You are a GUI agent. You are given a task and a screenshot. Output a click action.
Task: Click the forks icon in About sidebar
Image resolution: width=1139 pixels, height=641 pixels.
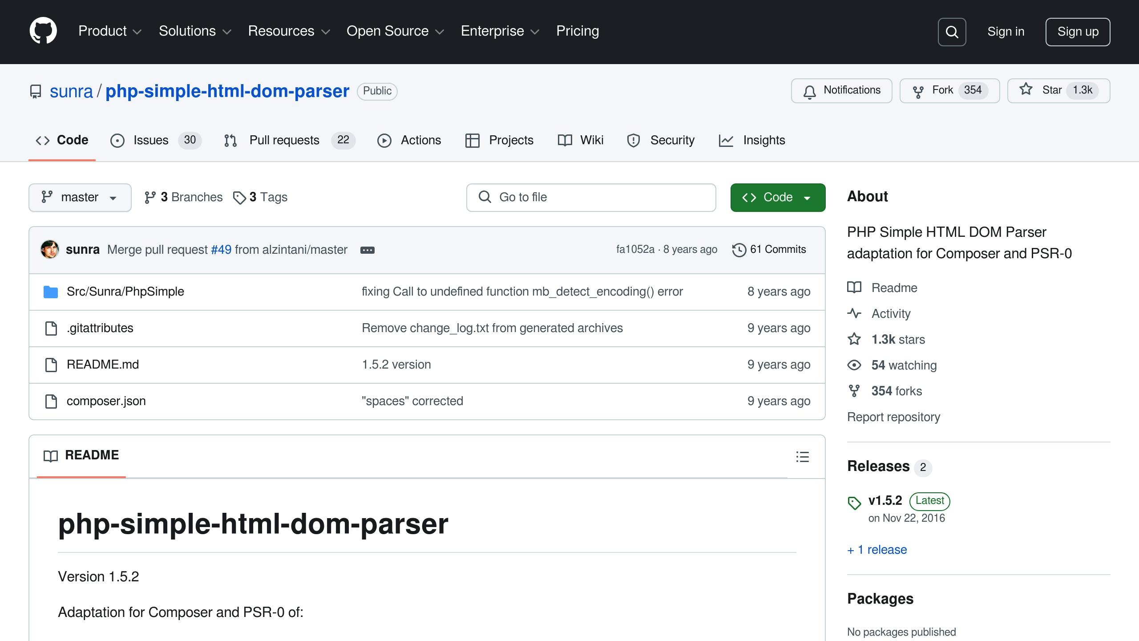point(854,391)
